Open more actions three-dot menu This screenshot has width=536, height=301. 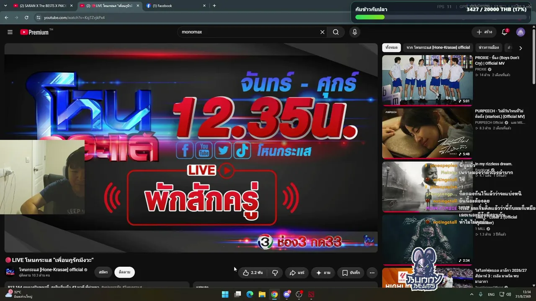point(372,273)
